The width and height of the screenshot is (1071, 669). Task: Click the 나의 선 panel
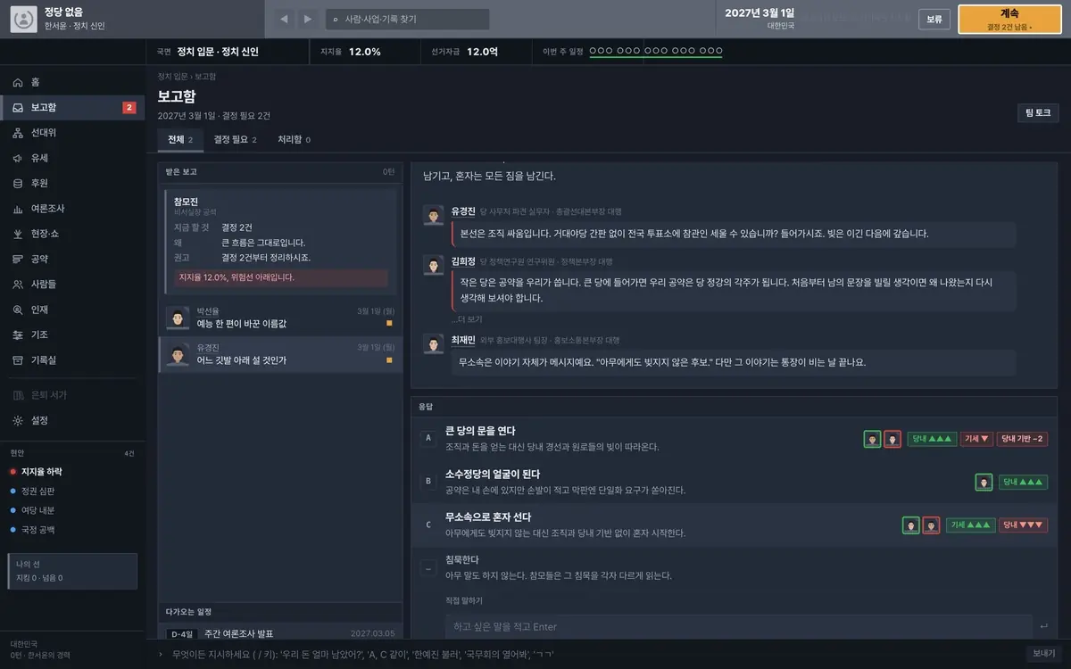pos(72,572)
